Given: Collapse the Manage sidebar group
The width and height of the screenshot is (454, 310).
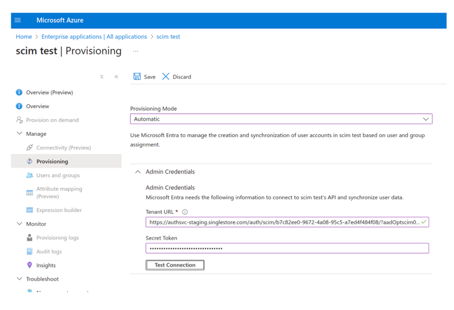Looking at the screenshot, I should [x=20, y=134].
